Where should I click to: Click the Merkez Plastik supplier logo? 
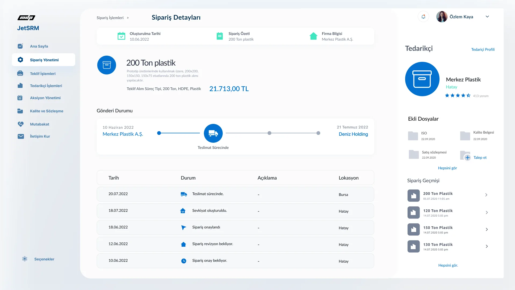[422, 79]
